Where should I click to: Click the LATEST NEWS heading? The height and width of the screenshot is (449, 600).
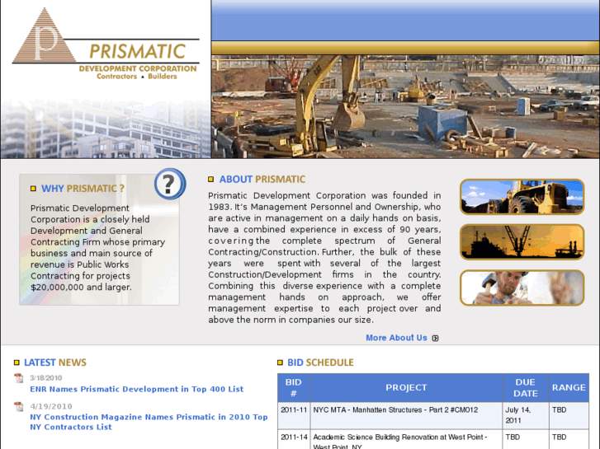pos(55,362)
